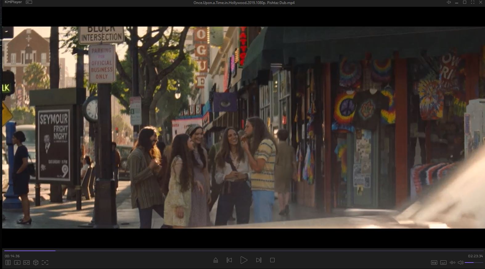The image size is (485, 269).
Task: Go to the previous track
Action: point(229,260)
